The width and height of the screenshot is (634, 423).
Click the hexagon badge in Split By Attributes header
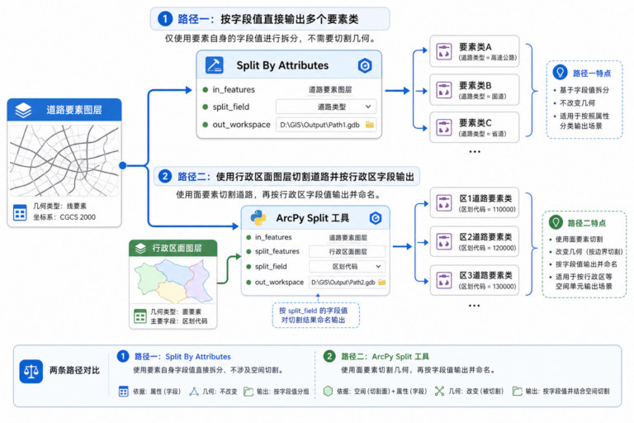[x=365, y=65]
